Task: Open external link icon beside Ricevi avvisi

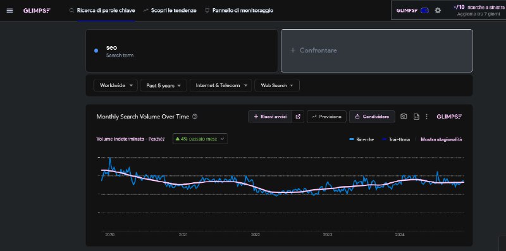Action: click(298, 117)
